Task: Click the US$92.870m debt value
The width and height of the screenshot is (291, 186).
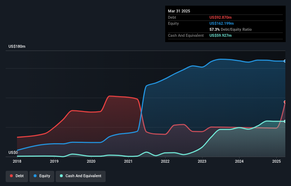Action: [220, 17]
